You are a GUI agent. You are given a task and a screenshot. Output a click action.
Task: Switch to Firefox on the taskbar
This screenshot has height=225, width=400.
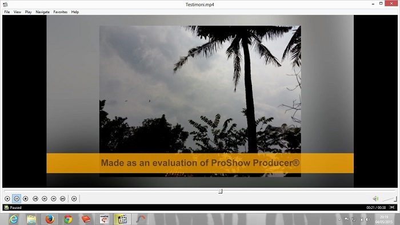click(50, 219)
